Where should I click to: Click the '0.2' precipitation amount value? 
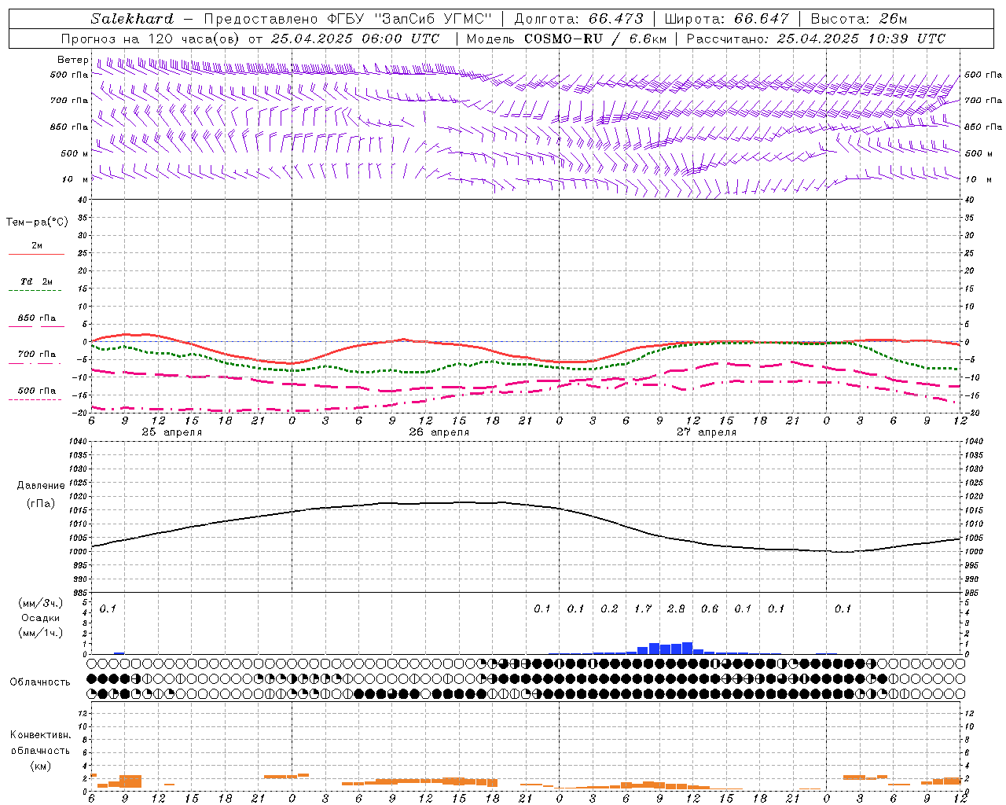pyautogui.click(x=609, y=608)
